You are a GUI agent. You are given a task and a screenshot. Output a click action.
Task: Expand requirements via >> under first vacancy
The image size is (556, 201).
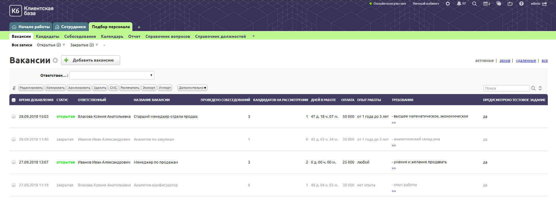point(394,123)
